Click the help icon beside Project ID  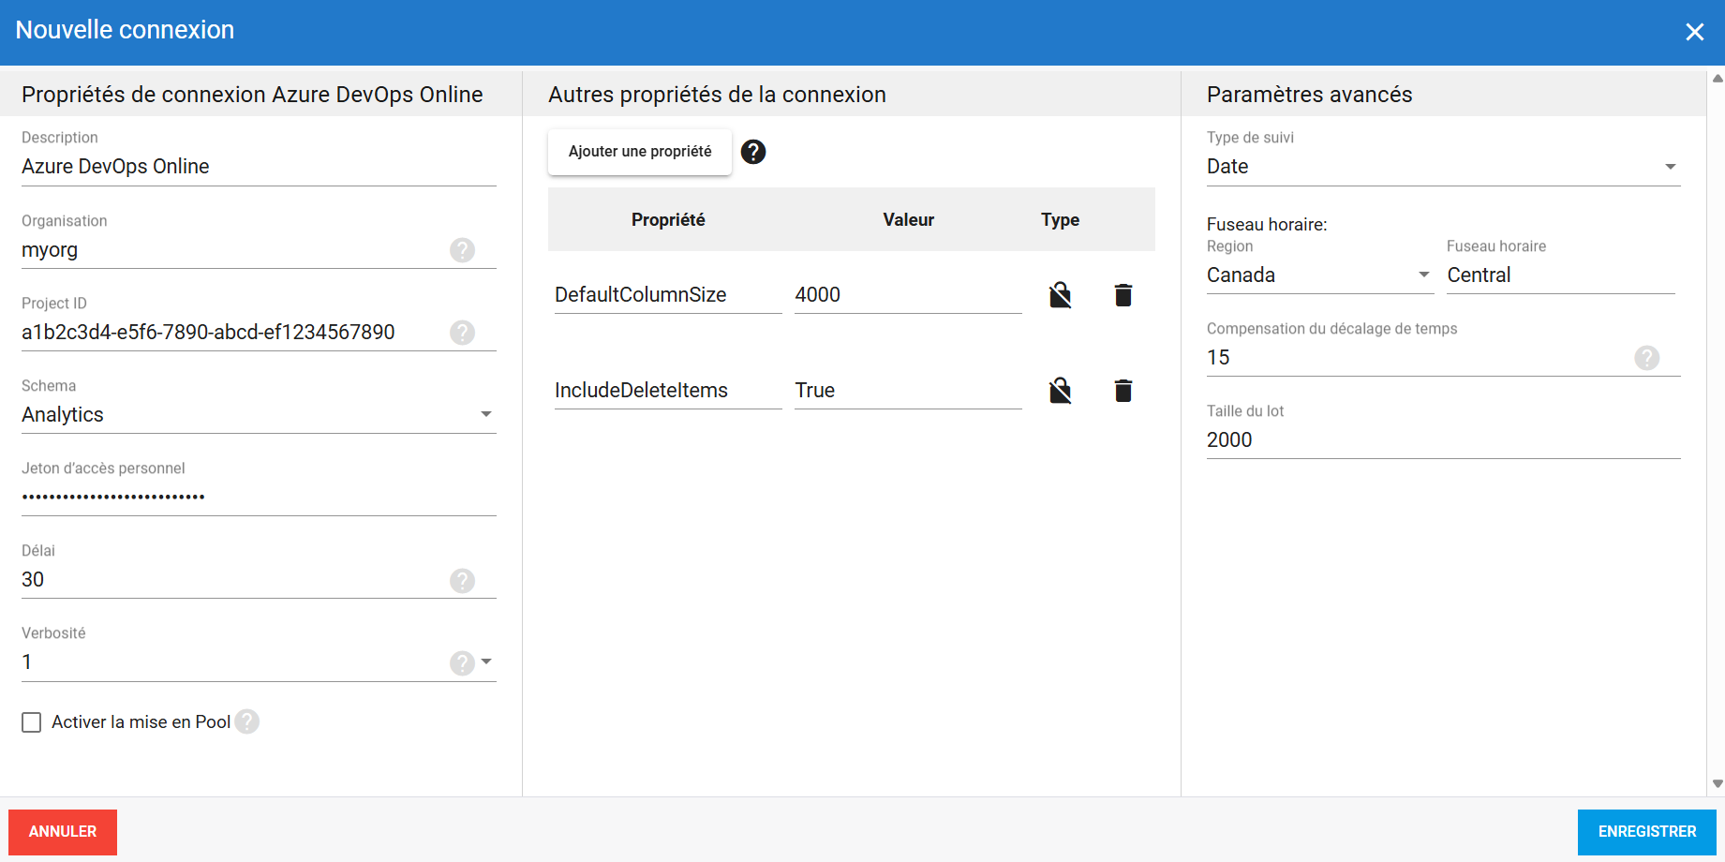[462, 333]
